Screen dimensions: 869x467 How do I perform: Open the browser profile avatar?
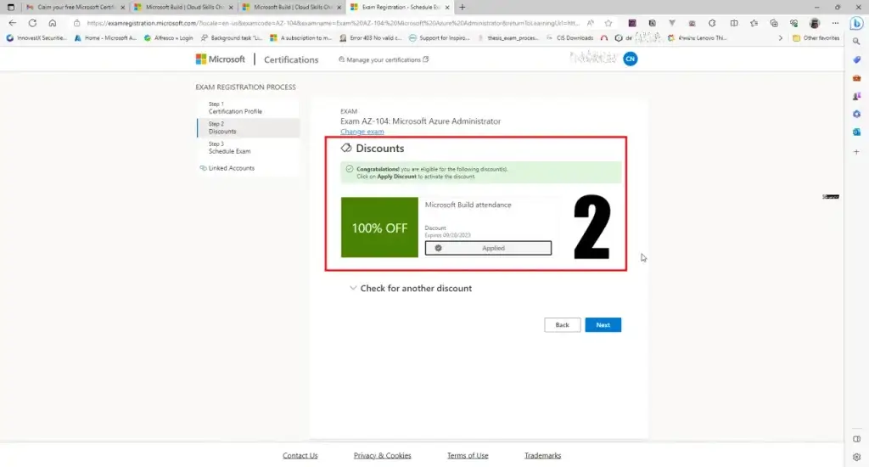point(814,23)
